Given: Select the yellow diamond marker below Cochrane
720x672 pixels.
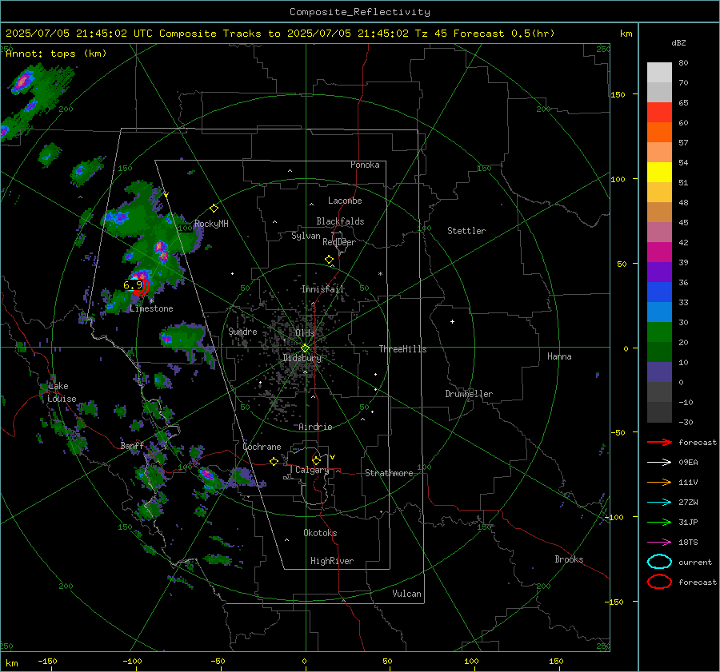Looking at the screenshot, I should 274,461.
